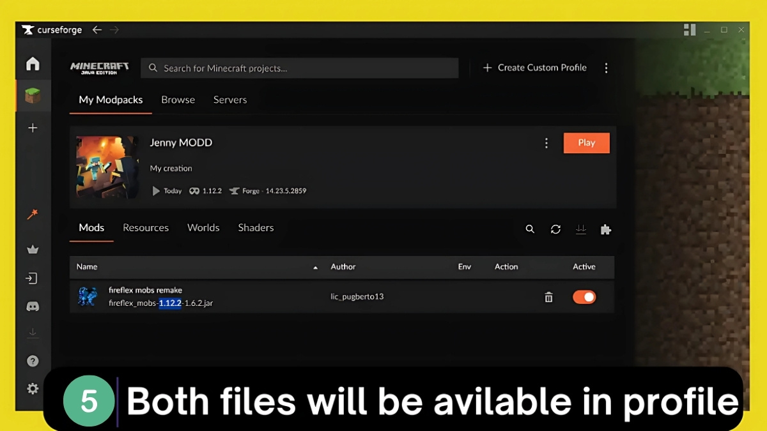
Task: Sort by the Name column header
Action: click(x=87, y=267)
